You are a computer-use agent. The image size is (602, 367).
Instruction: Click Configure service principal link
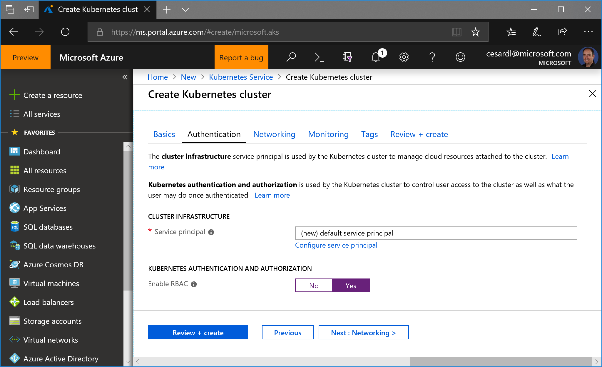click(336, 245)
